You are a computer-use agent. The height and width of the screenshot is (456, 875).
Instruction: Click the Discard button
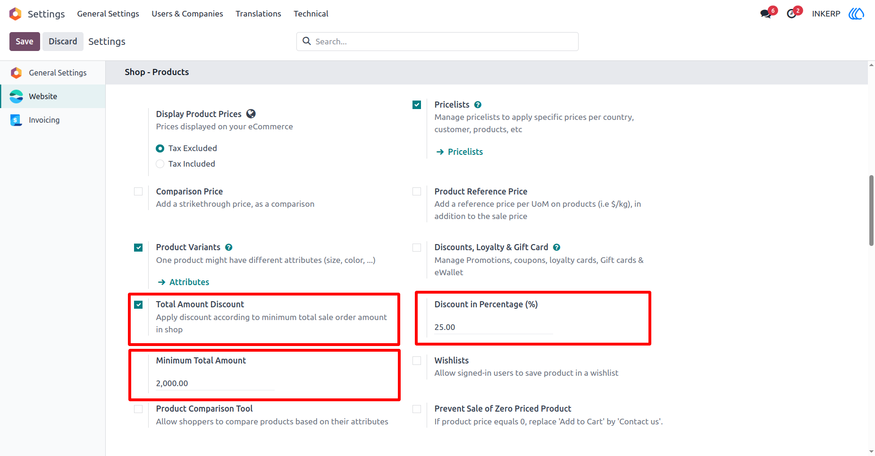(x=63, y=42)
